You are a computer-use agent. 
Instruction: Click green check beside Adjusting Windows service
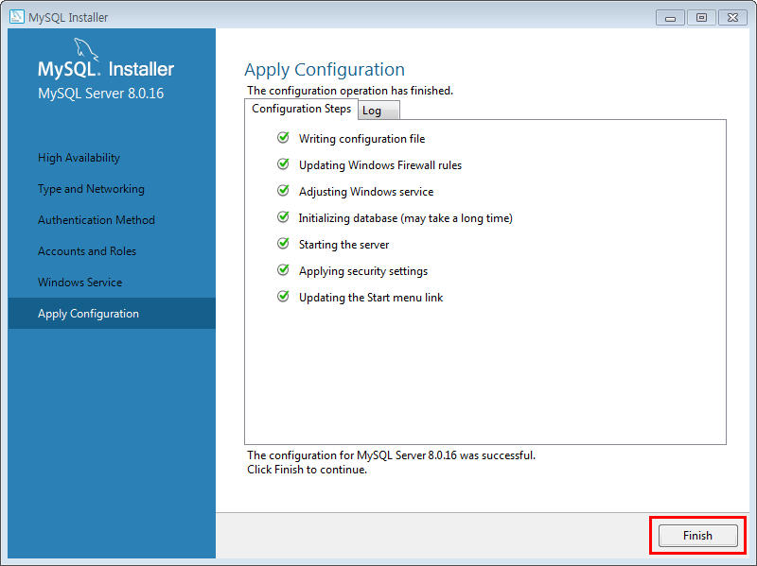coord(283,191)
